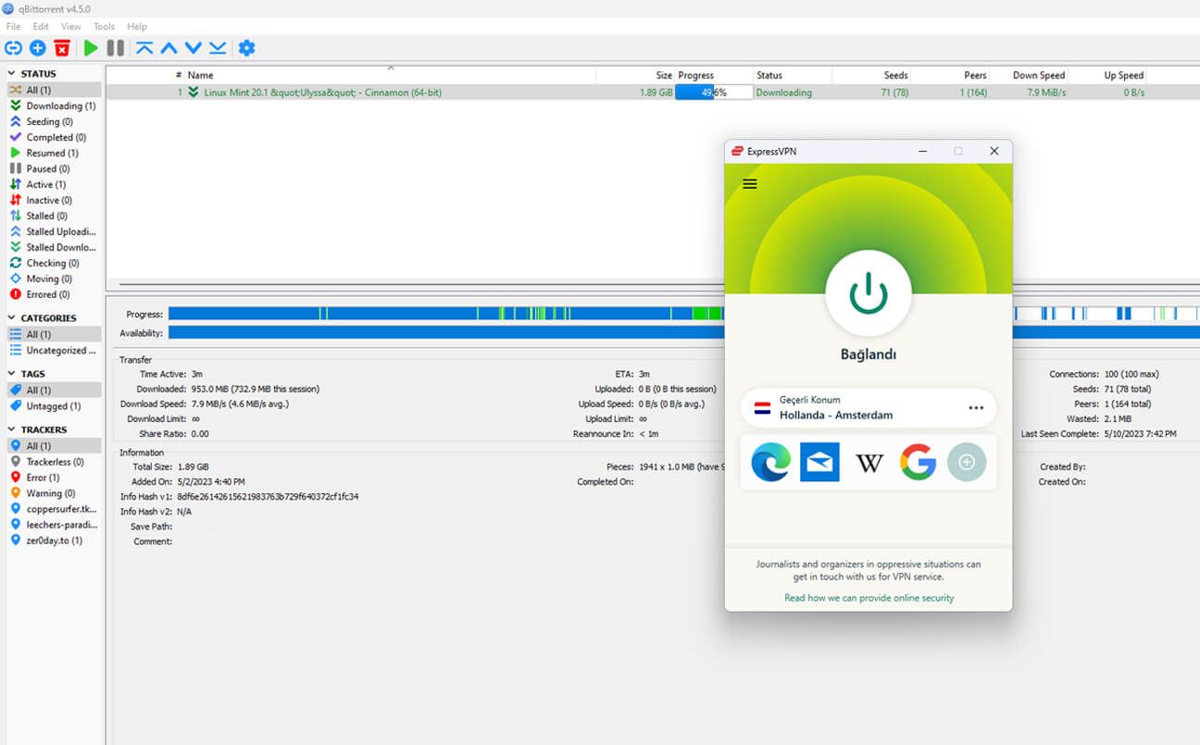The height and width of the screenshot is (745, 1200).
Task: Open the View menu
Action: [71, 27]
